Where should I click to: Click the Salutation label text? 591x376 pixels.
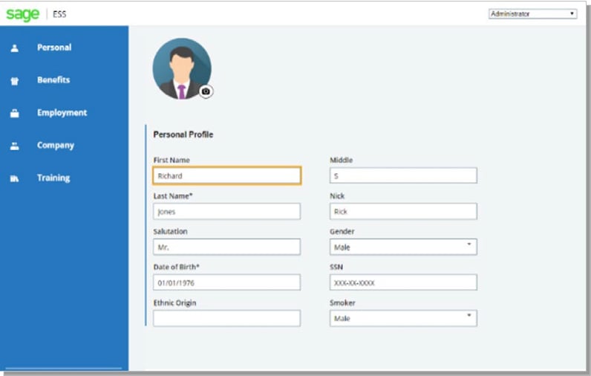(170, 232)
